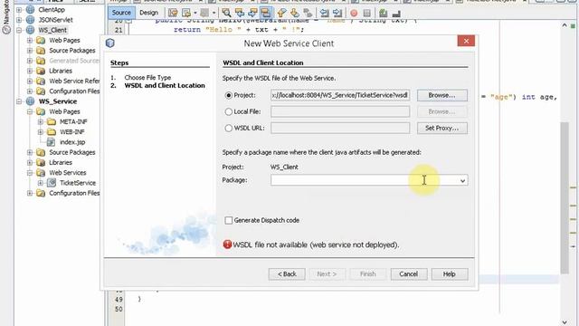Expand WS_Client Source Packages node

(x=30, y=51)
